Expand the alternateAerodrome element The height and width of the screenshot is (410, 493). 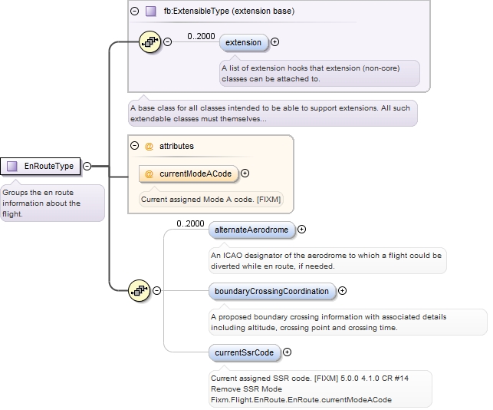(x=302, y=229)
